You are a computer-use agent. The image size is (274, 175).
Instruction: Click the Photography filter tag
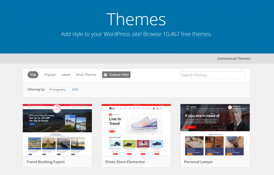click(58, 90)
